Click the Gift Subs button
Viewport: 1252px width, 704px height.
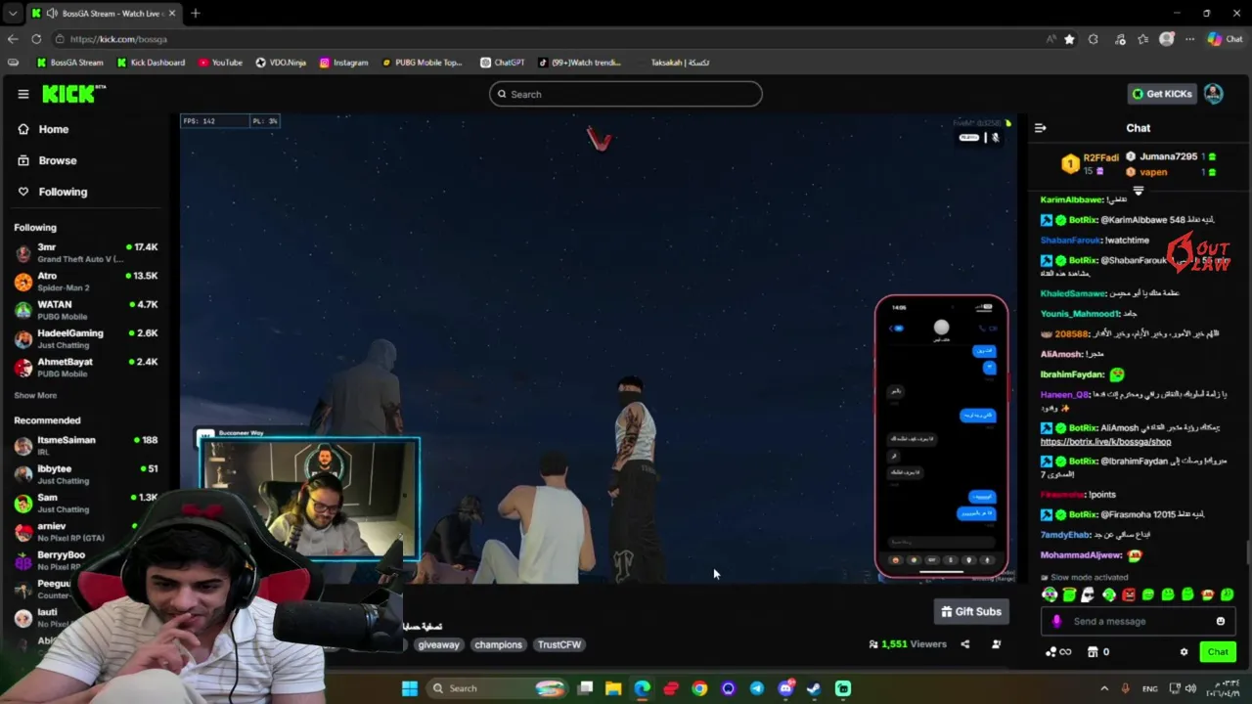click(x=971, y=611)
